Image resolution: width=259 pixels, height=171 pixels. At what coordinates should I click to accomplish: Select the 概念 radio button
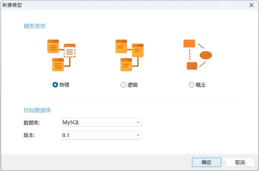pyautogui.click(x=192, y=85)
